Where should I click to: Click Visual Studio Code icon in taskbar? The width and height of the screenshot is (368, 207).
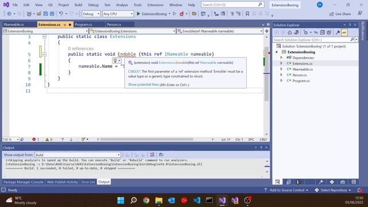(x=197, y=200)
